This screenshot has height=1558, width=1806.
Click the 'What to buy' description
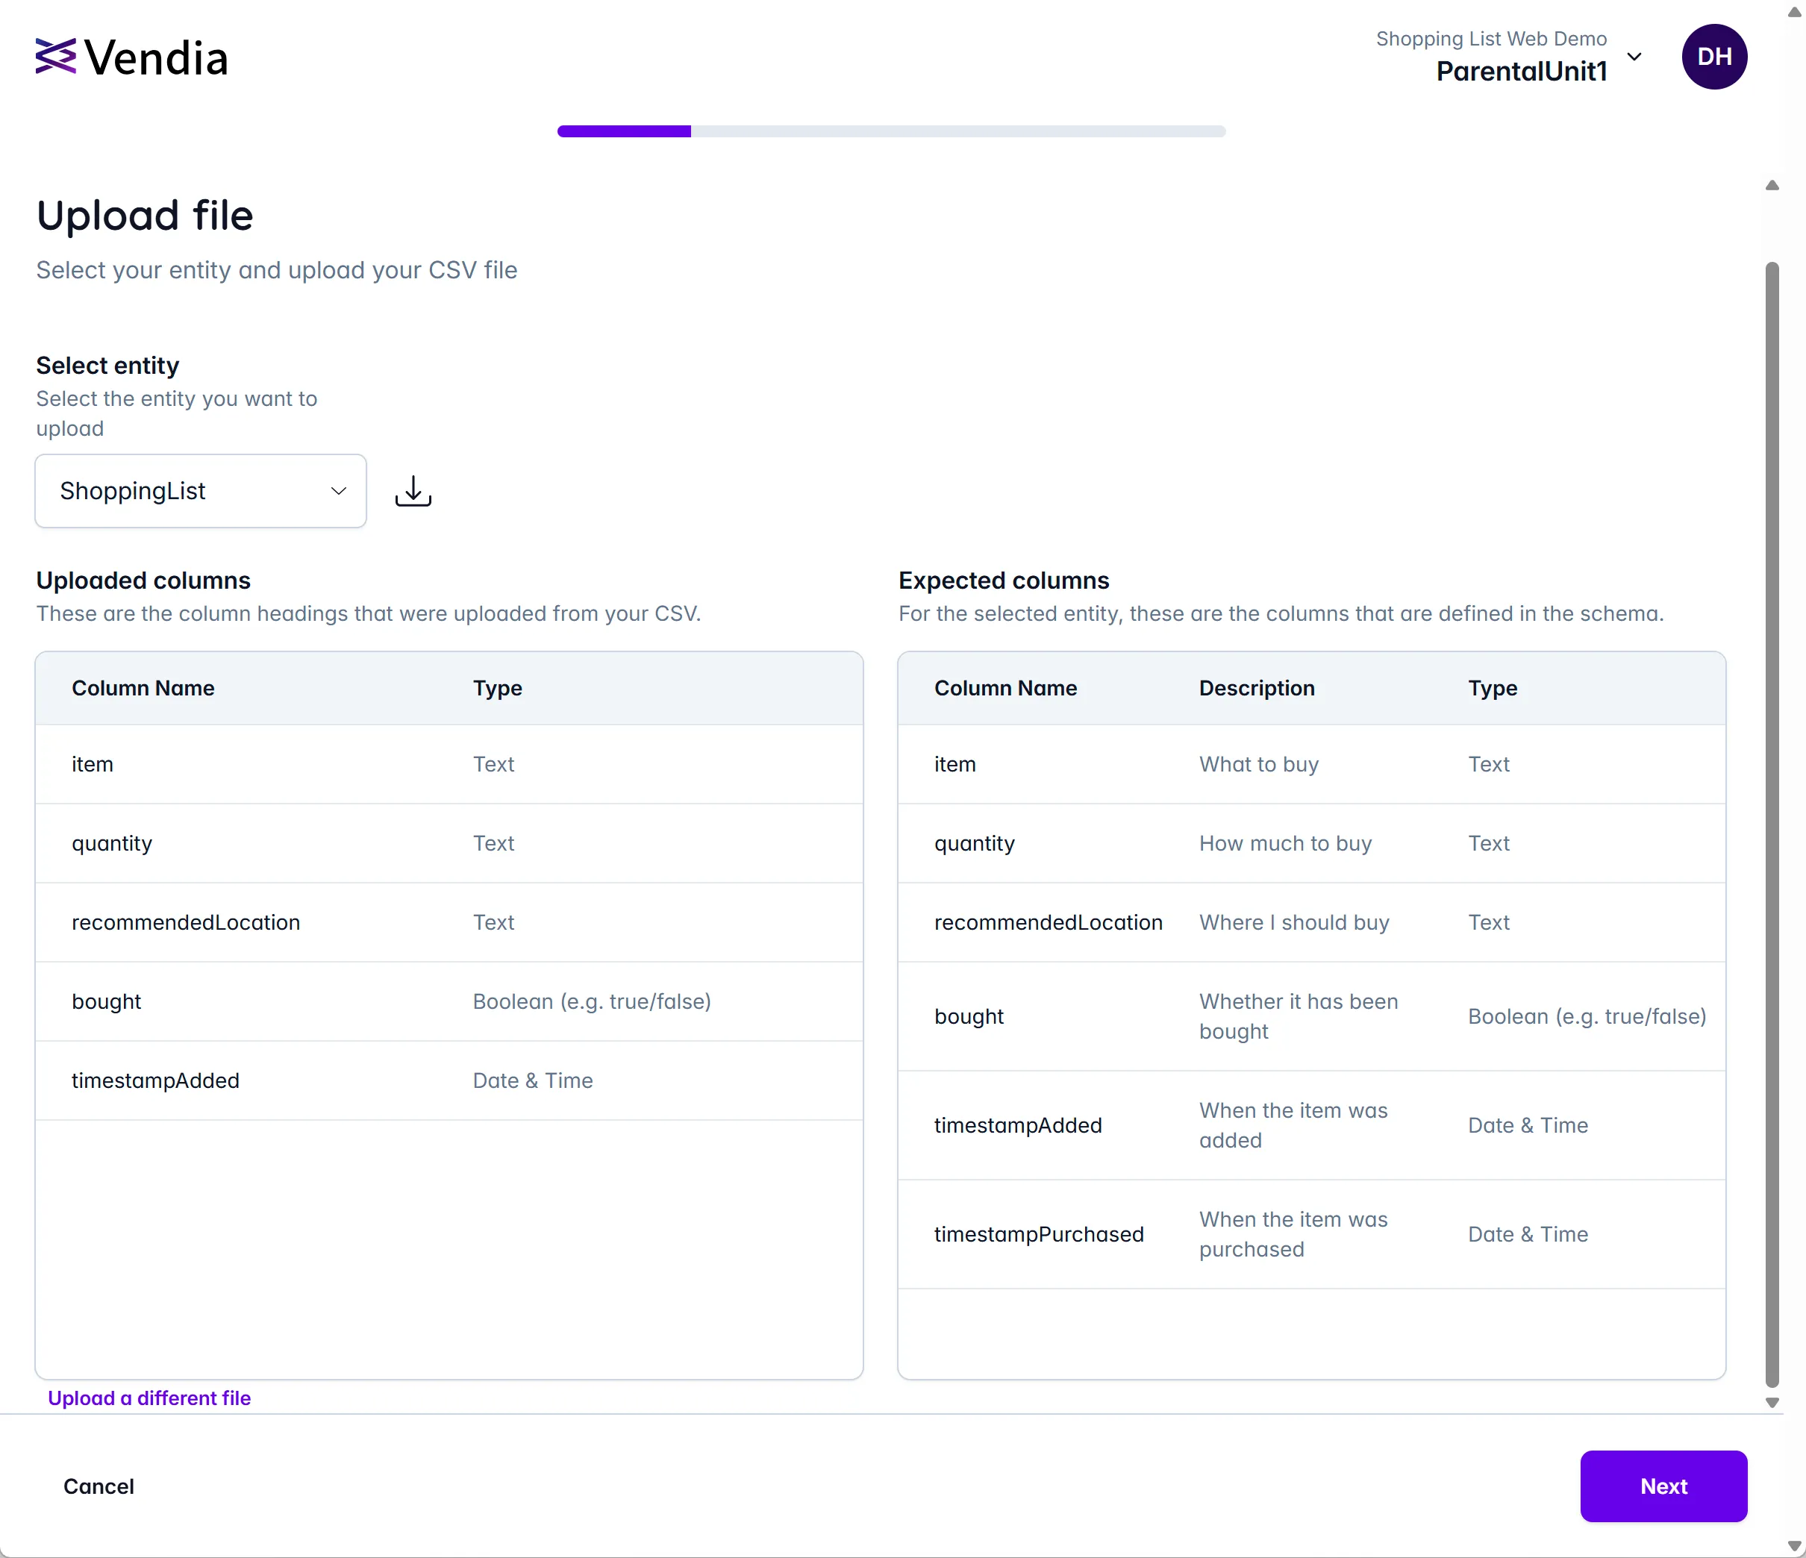tap(1259, 764)
